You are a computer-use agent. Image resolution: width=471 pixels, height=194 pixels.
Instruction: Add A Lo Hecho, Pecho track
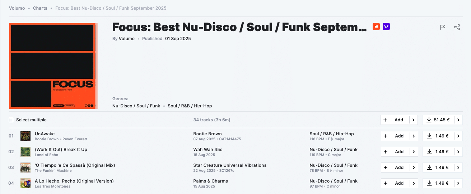tap(395, 183)
